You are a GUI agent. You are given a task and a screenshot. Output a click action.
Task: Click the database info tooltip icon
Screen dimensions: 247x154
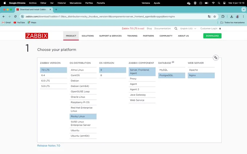pyautogui.click(x=173, y=62)
